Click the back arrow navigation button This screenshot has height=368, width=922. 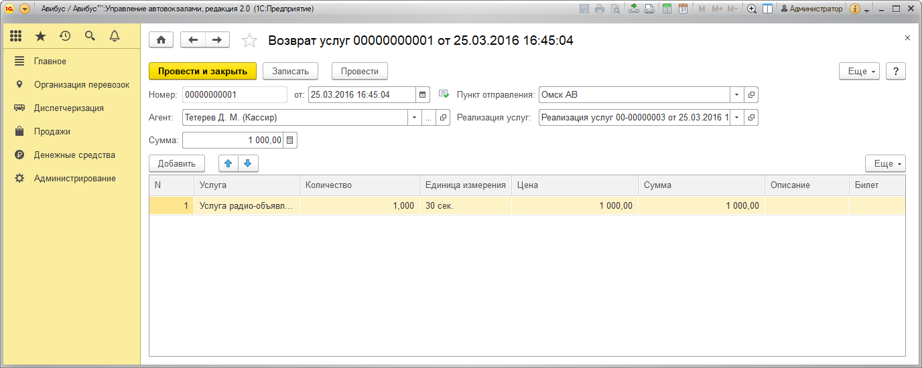[x=193, y=40]
